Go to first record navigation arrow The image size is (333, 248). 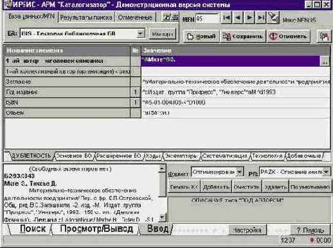point(226,17)
